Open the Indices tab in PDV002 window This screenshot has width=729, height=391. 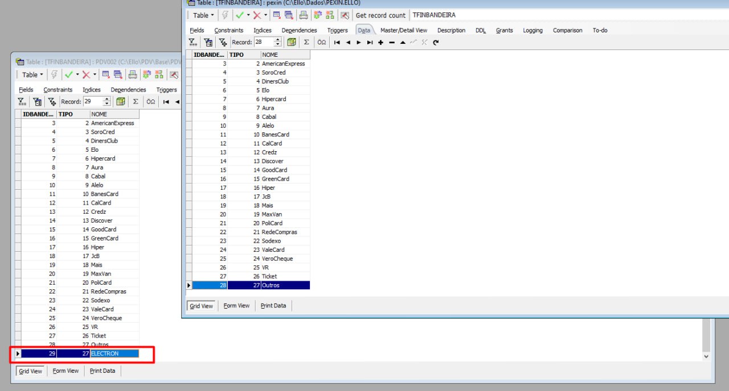tap(92, 90)
